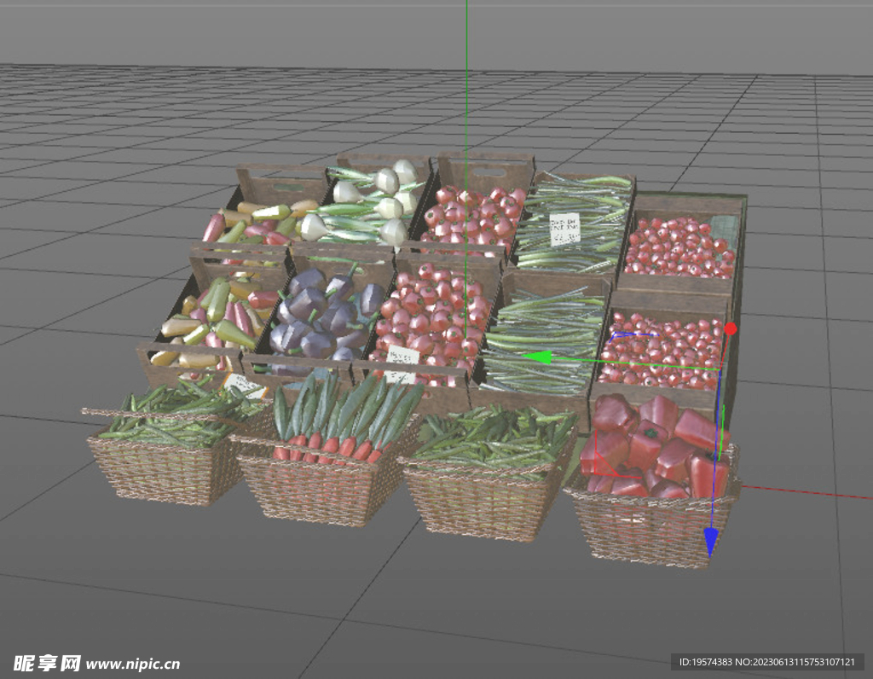Select the basket of red bell peppers

pyautogui.click(x=652, y=481)
